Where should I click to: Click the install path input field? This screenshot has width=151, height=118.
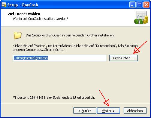pyautogui.click(x=59, y=58)
